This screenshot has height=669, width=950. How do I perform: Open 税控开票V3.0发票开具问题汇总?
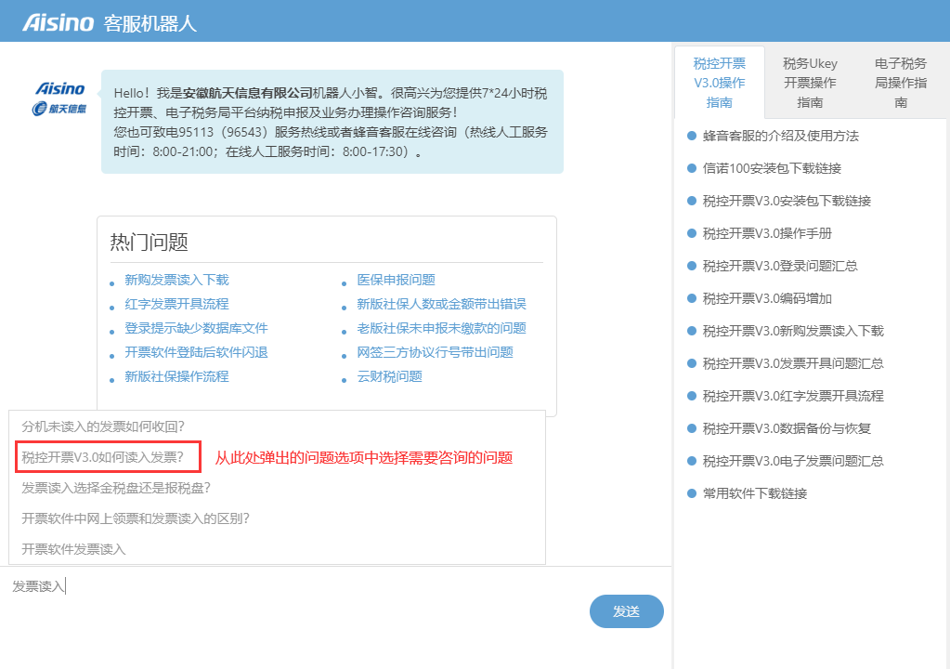click(x=793, y=363)
